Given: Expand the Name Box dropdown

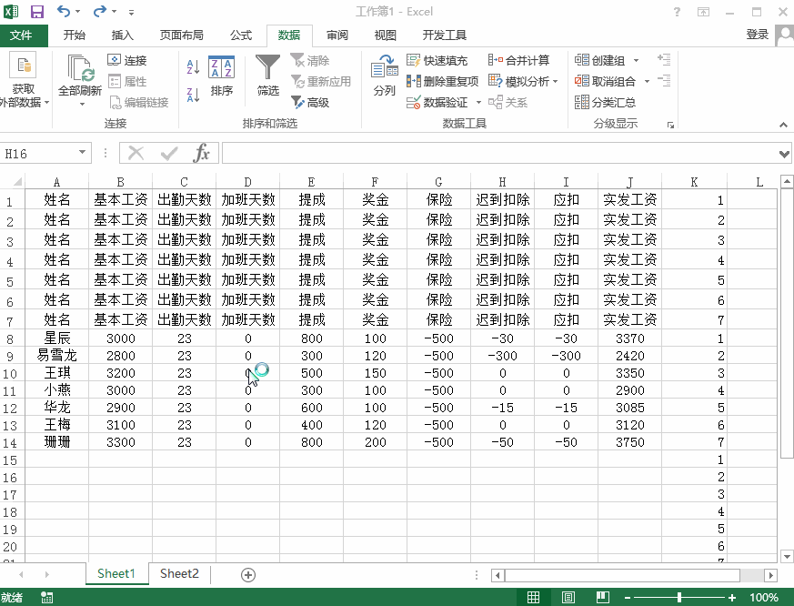Looking at the screenshot, I should (82, 153).
